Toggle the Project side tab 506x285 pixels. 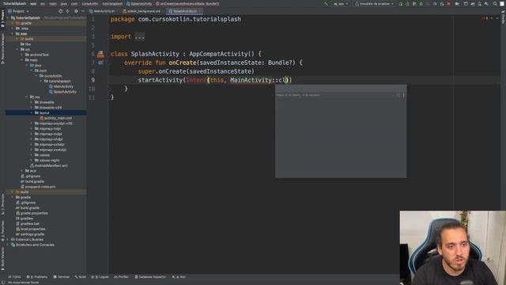(x=2, y=19)
